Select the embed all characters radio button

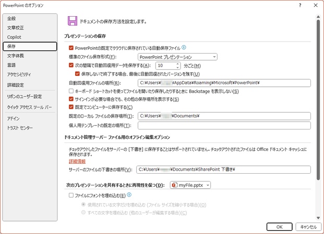pyautogui.click(x=83, y=212)
